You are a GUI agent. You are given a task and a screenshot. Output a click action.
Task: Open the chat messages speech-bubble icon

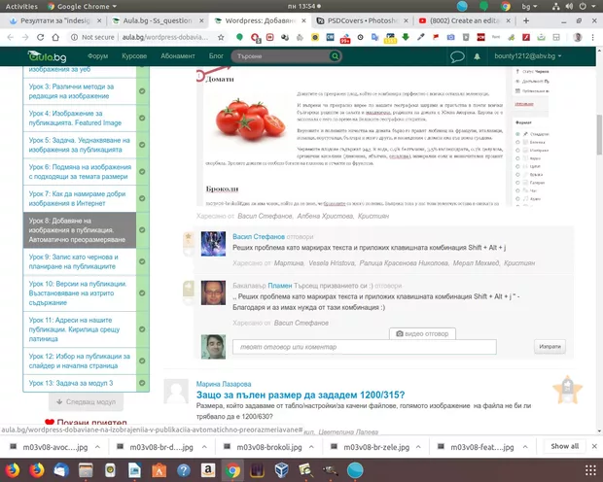coord(457,56)
